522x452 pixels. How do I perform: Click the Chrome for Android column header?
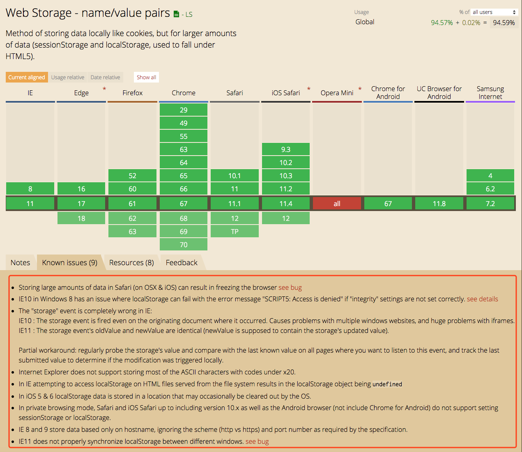tap(388, 93)
